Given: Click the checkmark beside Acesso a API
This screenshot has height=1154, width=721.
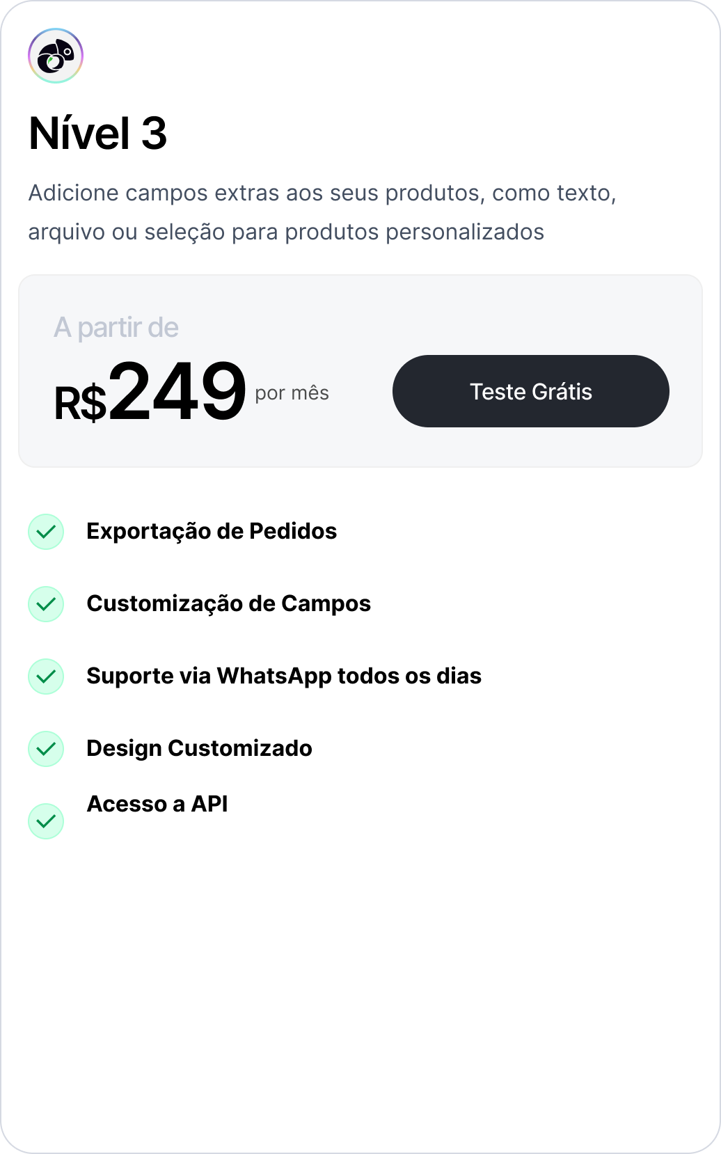Looking at the screenshot, I should [46, 821].
